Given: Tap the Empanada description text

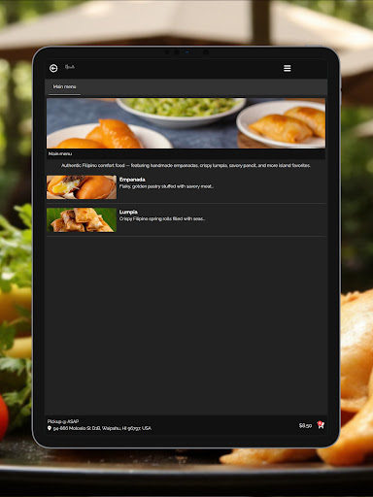Looking at the screenshot, I should (166, 186).
